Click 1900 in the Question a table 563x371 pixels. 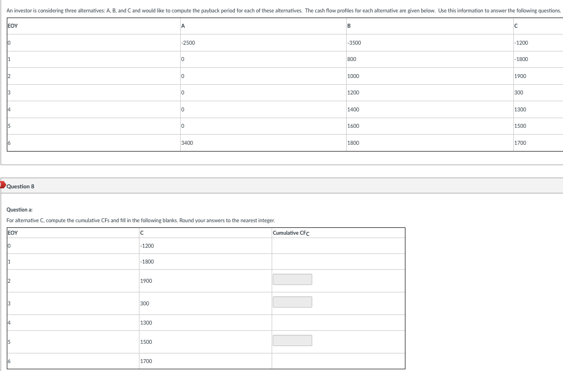point(146,281)
